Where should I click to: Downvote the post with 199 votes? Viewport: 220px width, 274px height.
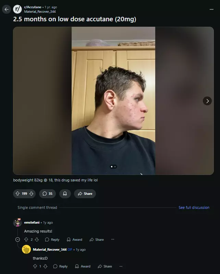click(x=31, y=194)
